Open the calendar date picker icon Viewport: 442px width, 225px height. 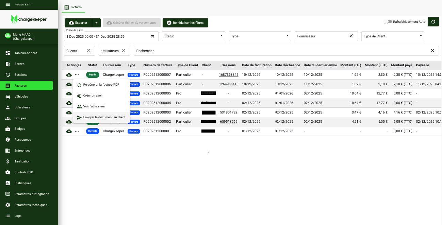[152, 36]
